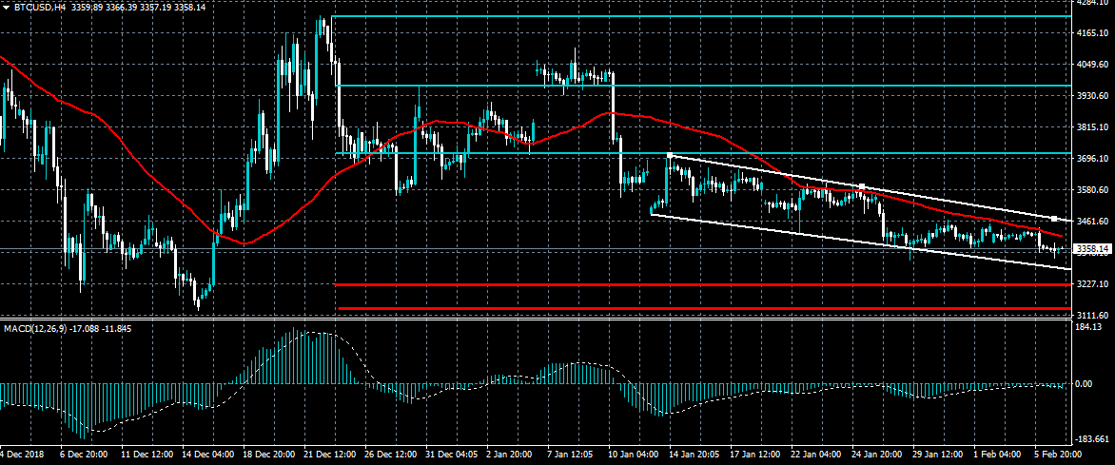Click the 6 Dec 20:00 time axis label
Viewport: 1115px width, 465px height.
click(x=84, y=455)
